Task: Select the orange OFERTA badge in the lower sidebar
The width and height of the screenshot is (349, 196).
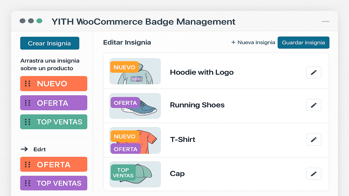Action: click(54, 164)
